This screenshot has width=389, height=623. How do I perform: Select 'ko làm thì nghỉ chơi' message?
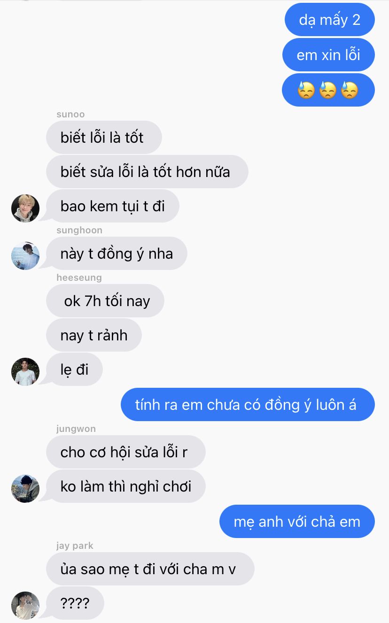tap(126, 486)
